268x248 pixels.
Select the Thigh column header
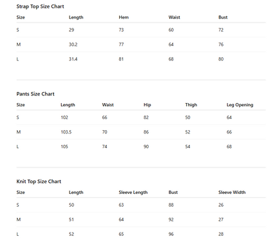coord(191,105)
